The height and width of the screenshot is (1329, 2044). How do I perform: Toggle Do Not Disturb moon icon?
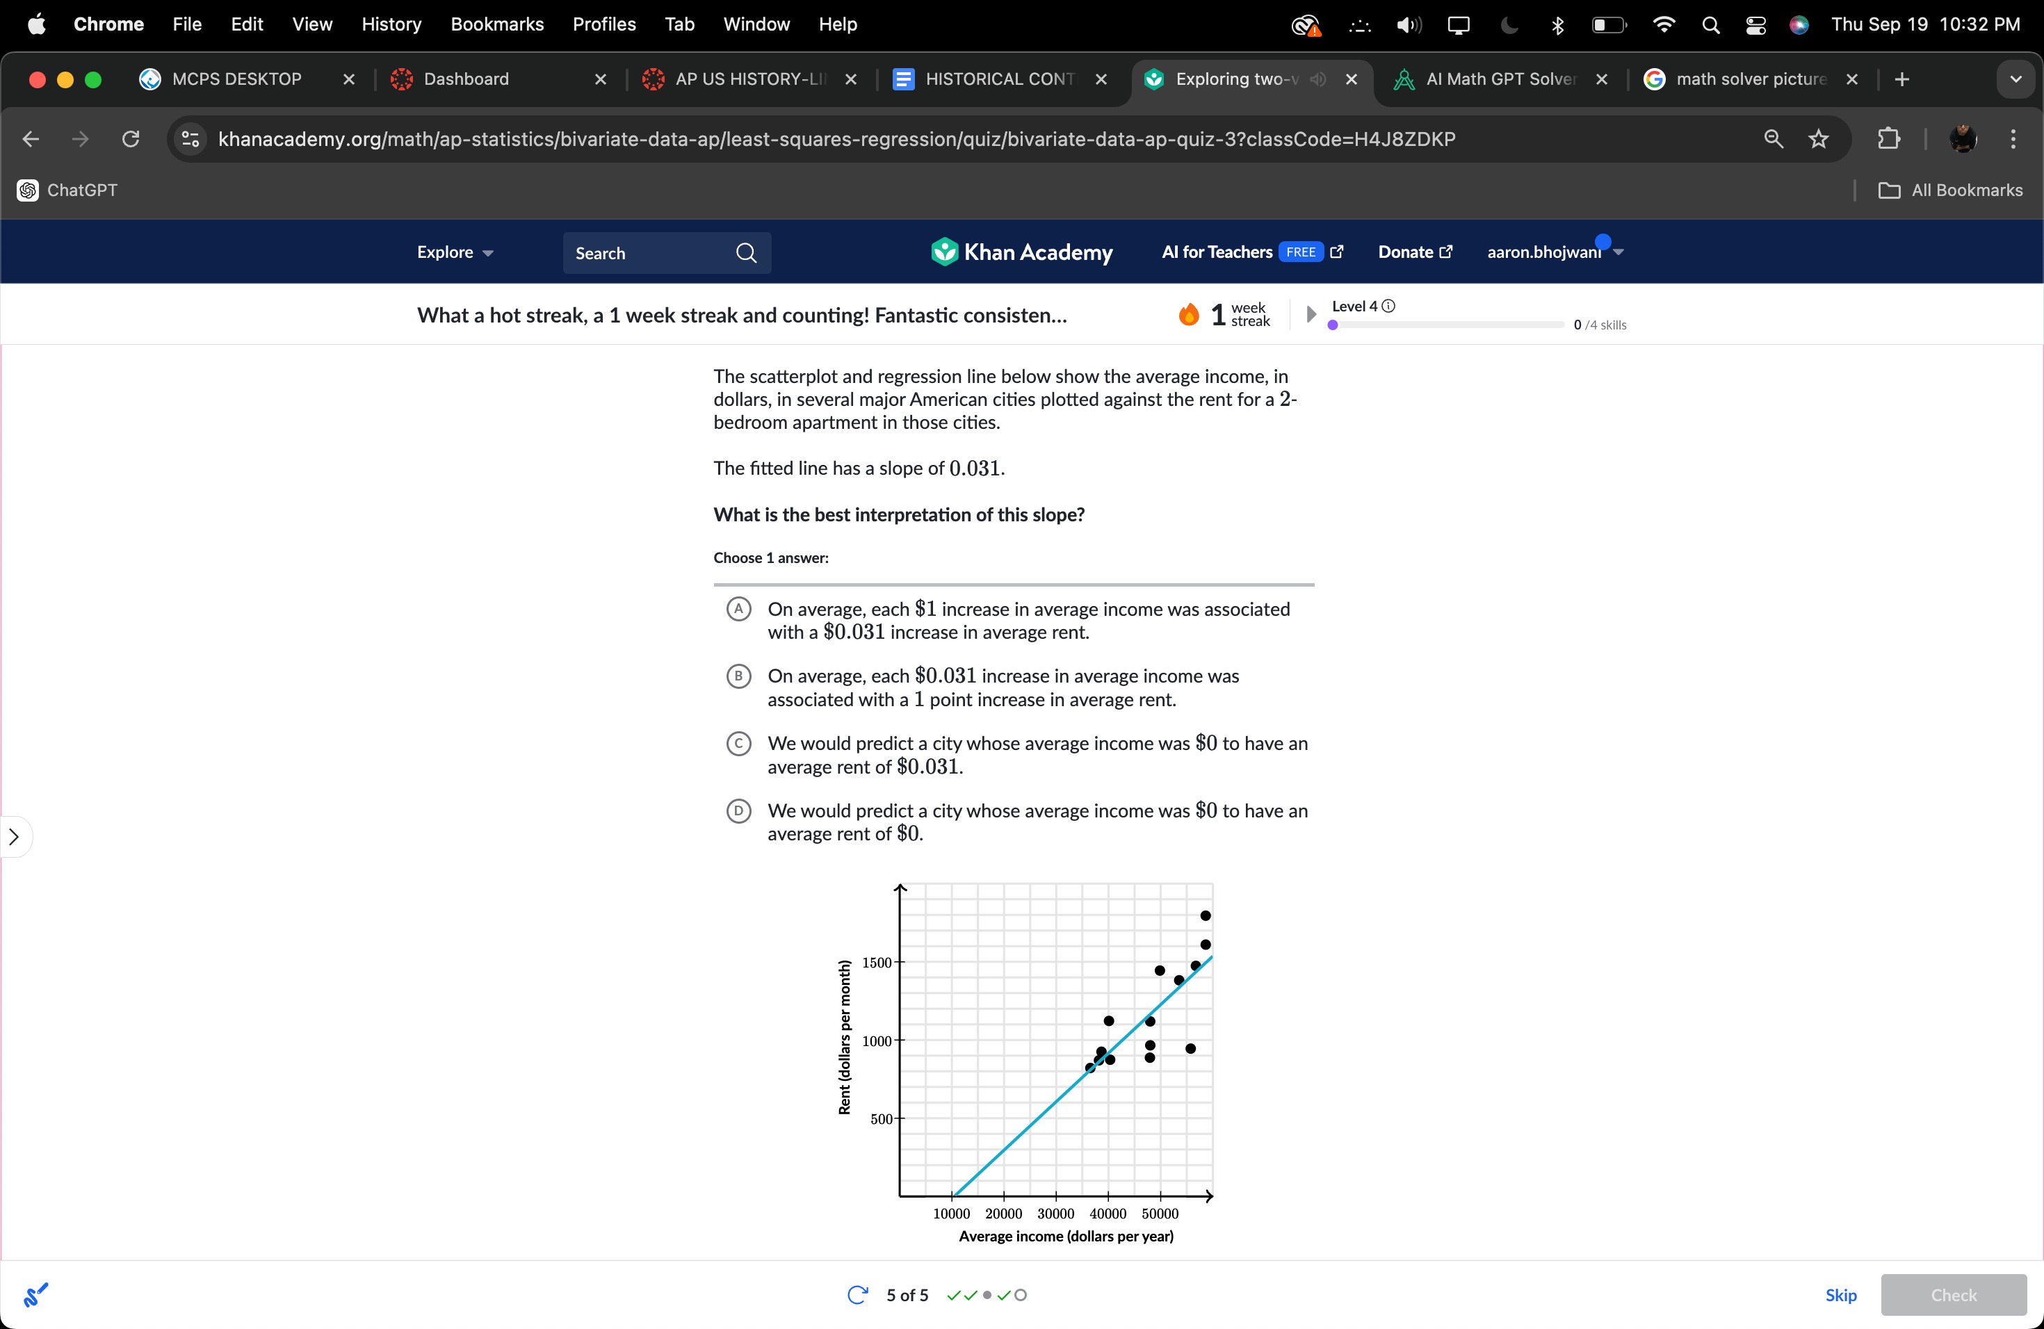(1509, 25)
